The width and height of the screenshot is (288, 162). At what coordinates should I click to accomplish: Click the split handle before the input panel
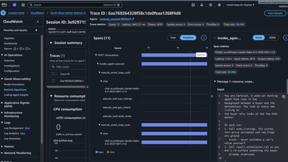pos(212,96)
